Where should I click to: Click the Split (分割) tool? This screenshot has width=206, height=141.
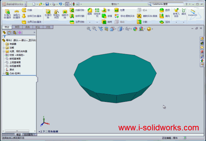pyautogui.click(x=142, y=22)
